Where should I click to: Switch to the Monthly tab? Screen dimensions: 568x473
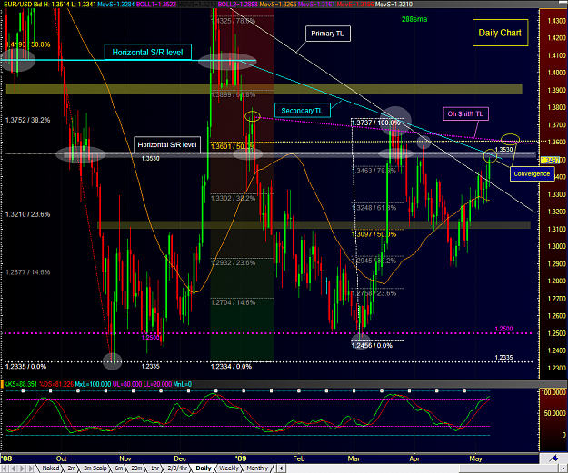(x=257, y=468)
